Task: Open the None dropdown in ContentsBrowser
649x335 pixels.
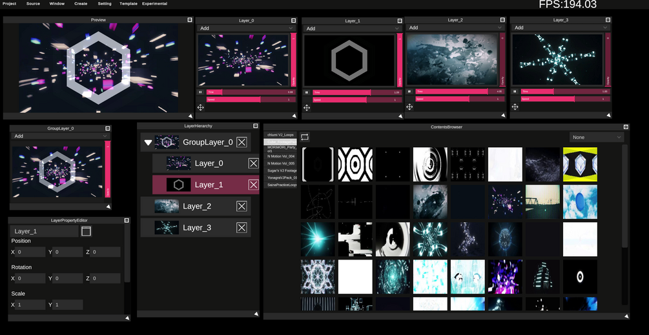Action: 597,137
